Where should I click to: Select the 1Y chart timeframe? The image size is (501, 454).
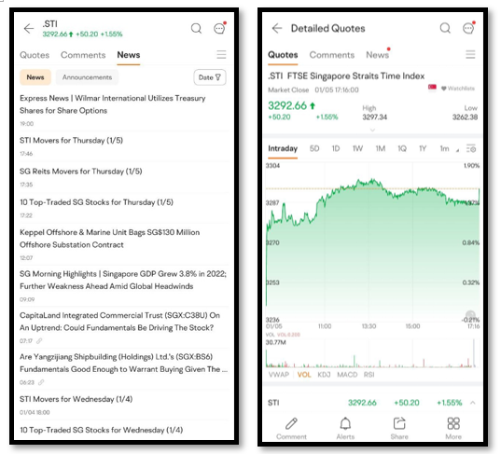423,149
